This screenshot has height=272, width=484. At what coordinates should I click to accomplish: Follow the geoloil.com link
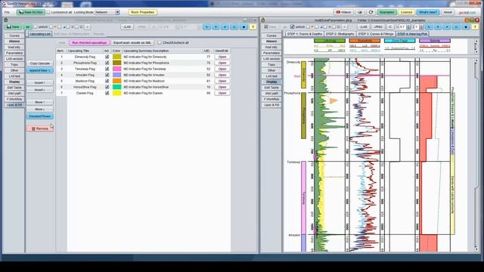(x=467, y=13)
